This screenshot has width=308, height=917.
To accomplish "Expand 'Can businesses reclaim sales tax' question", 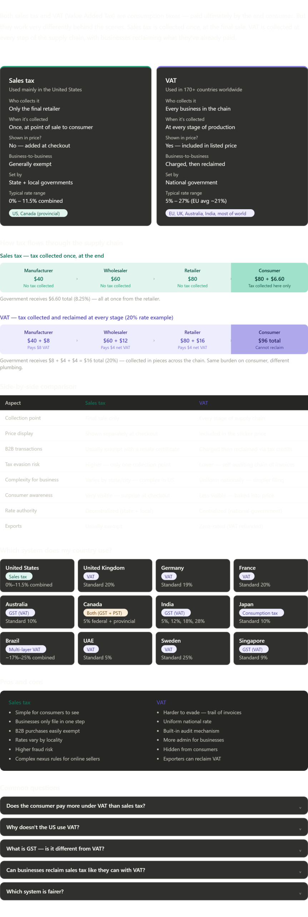I will pyautogui.click(x=154, y=870).
